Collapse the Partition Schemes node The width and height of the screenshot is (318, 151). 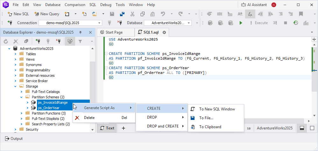pos(22,97)
